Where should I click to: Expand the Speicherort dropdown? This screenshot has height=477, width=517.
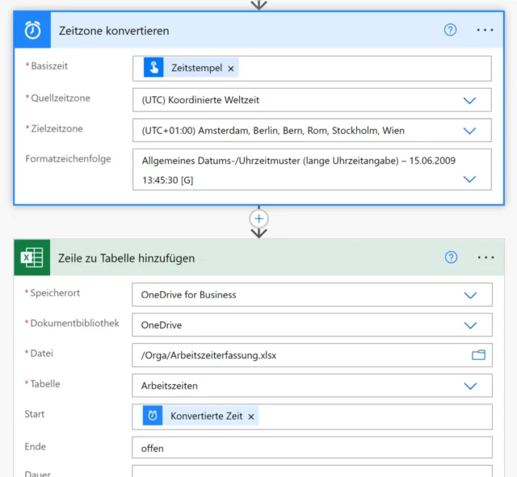point(470,295)
